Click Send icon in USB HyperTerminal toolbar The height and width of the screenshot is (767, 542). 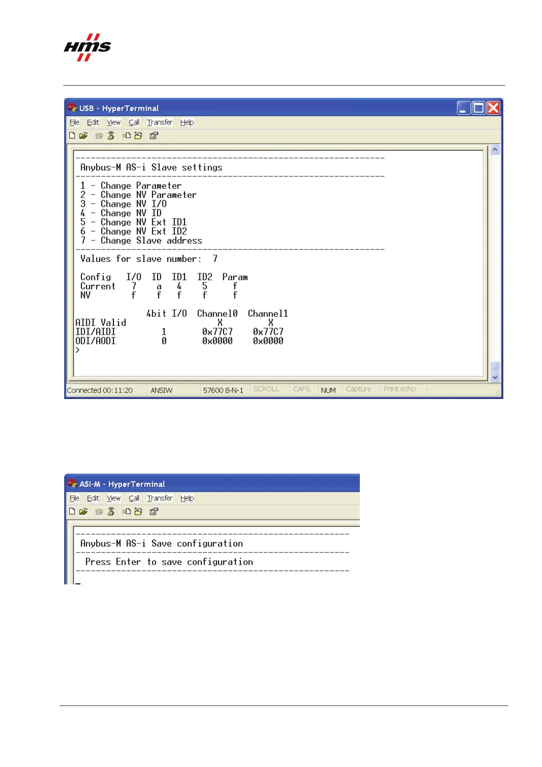click(127, 135)
